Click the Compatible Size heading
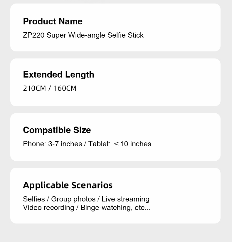 [x=57, y=130]
